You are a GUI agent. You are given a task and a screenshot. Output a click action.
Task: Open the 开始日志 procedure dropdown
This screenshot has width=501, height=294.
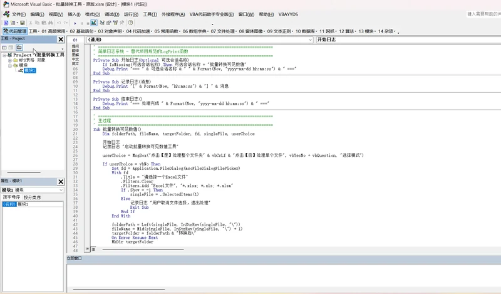tap(408, 39)
